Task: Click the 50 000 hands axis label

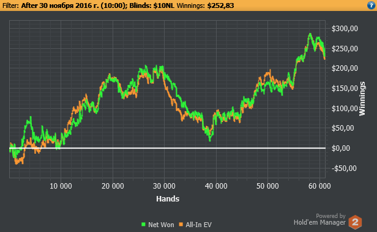Action: 267,186
